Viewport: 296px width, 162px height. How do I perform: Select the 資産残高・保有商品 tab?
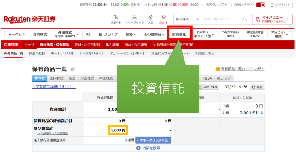(x=54, y=45)
